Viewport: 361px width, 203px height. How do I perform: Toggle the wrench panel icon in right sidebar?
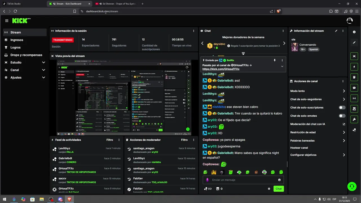(x=354, y=119)
